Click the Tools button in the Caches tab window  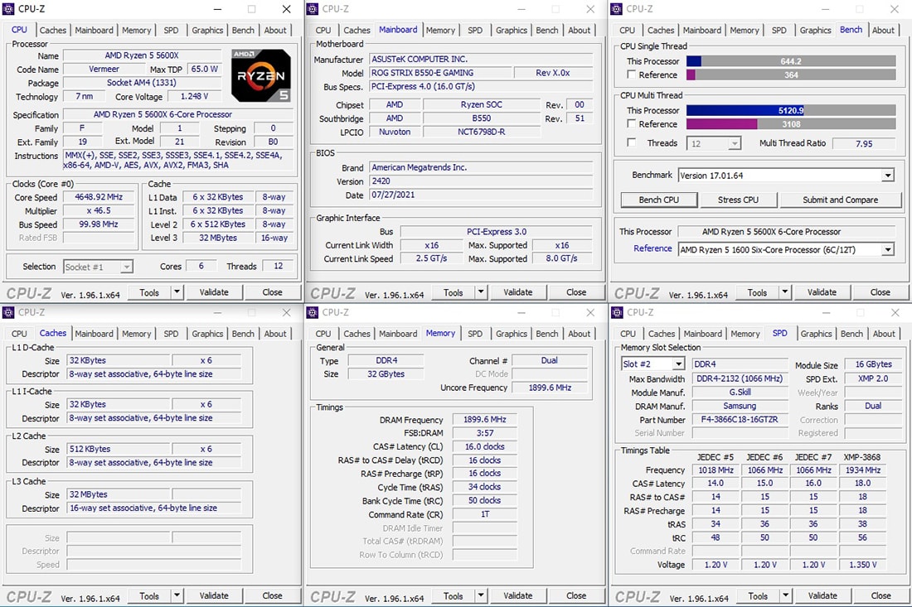point(149,595)
